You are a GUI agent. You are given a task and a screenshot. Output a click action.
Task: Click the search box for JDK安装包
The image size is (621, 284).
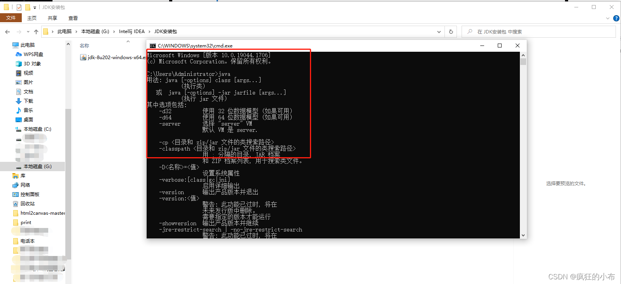[x=539, y=32]
